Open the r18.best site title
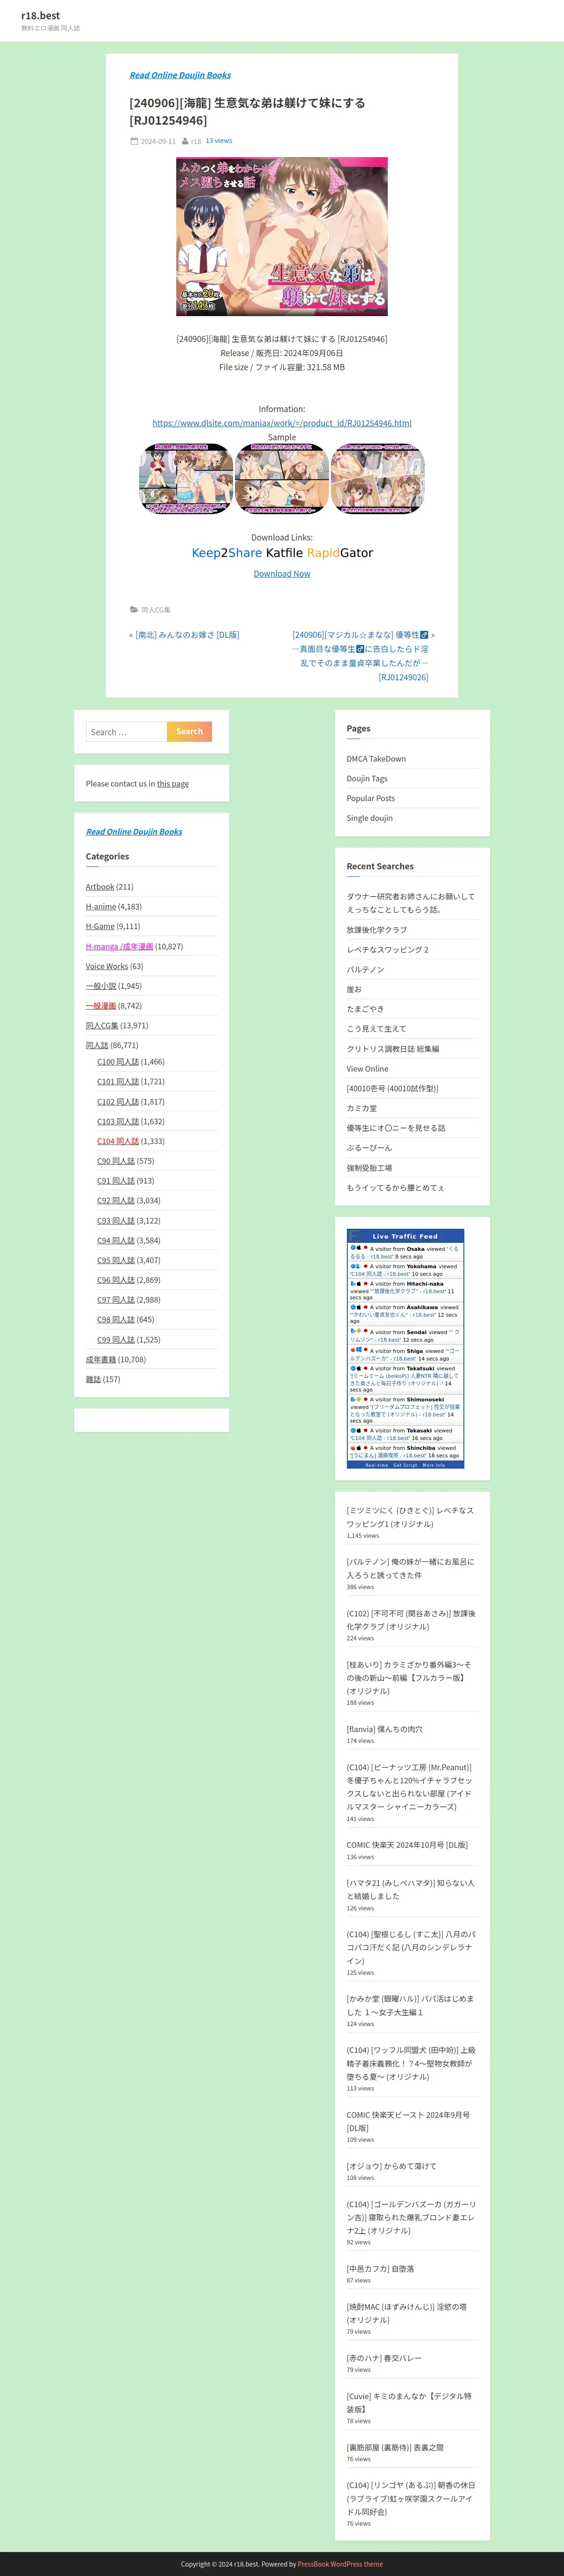The height and width of the screenshot is (2576, 564). 40,15
